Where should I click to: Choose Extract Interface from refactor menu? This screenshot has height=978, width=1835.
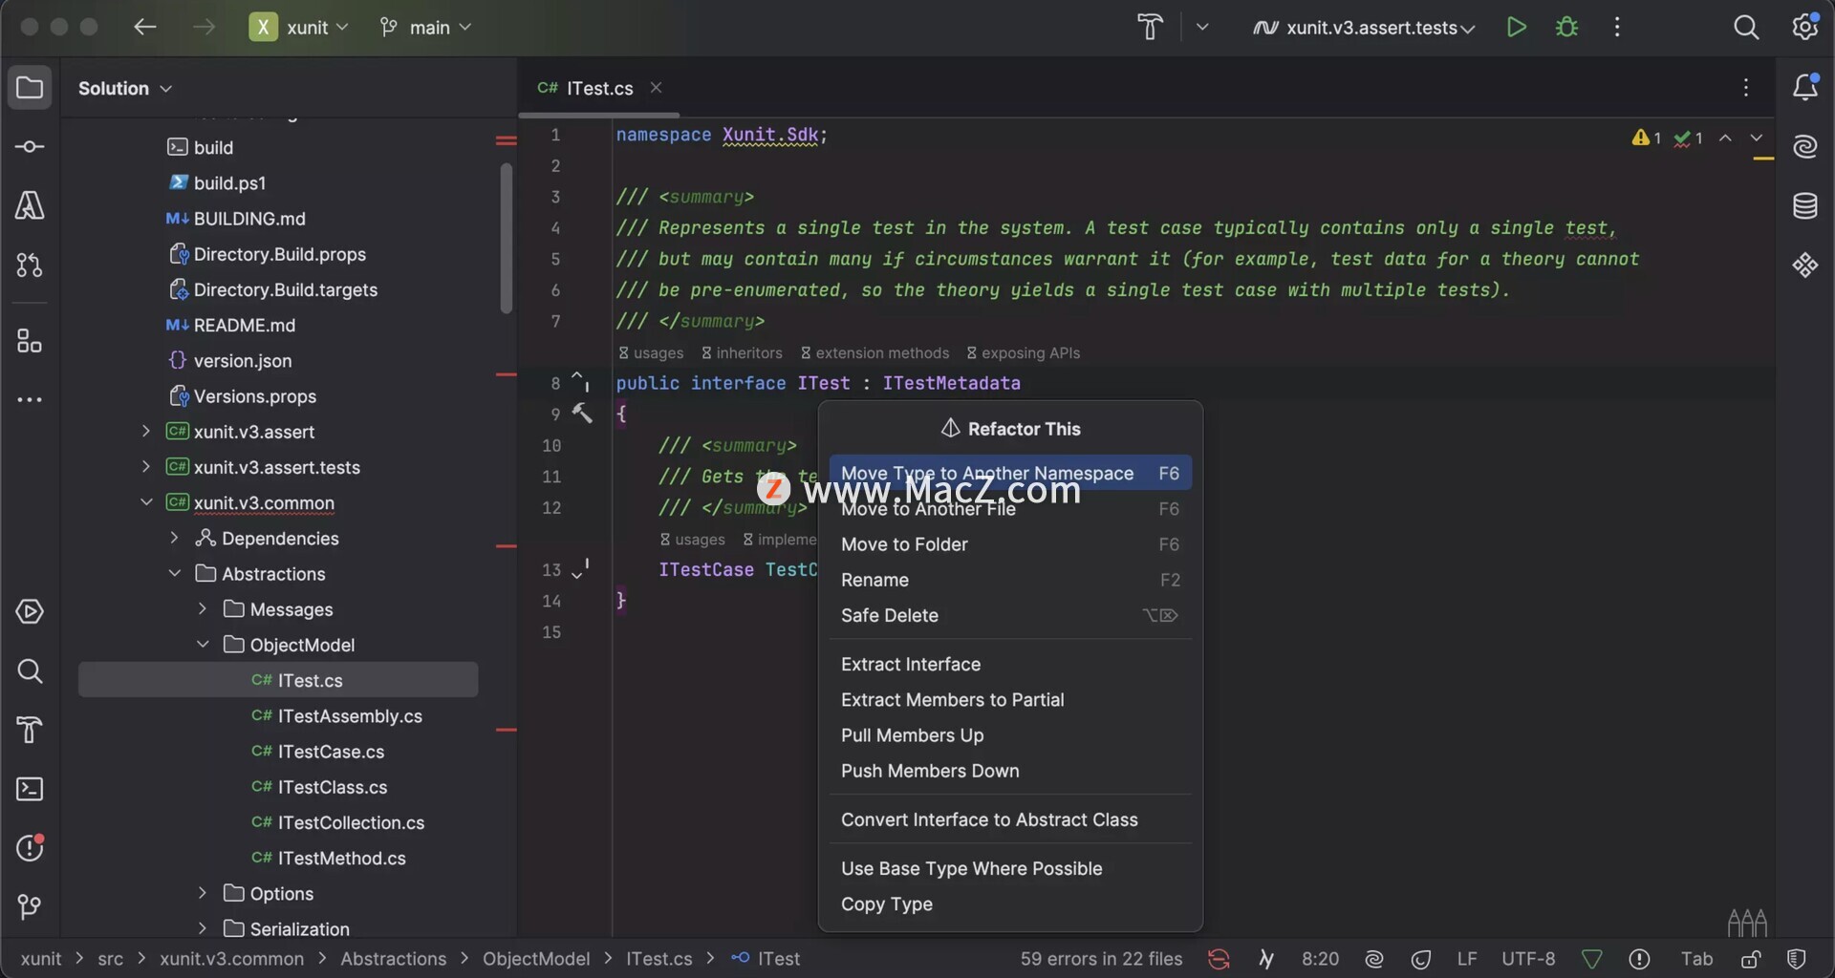910,664
